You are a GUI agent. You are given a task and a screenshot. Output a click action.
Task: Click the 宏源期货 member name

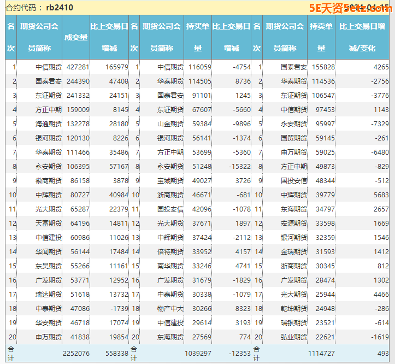[x=293, y=223]
